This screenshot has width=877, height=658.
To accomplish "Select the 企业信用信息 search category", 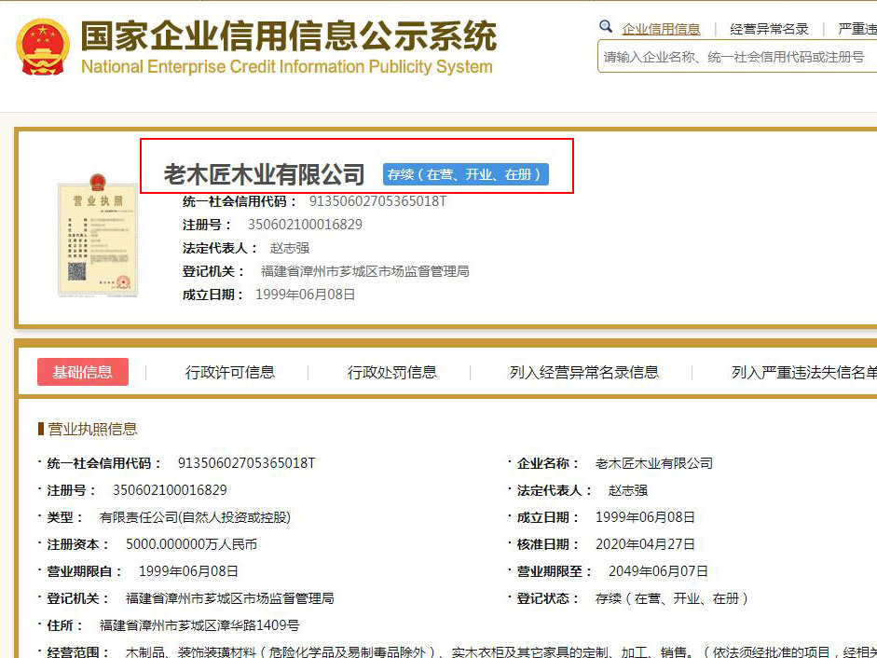I will [x=661, y=29].
